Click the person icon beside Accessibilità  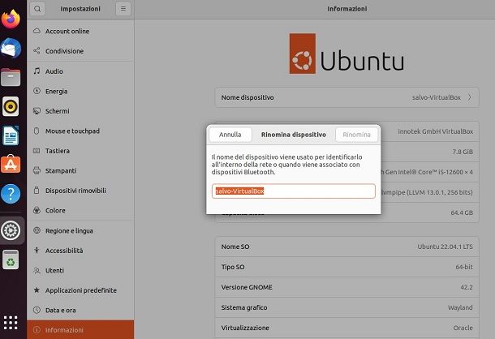tap(37, 251)
